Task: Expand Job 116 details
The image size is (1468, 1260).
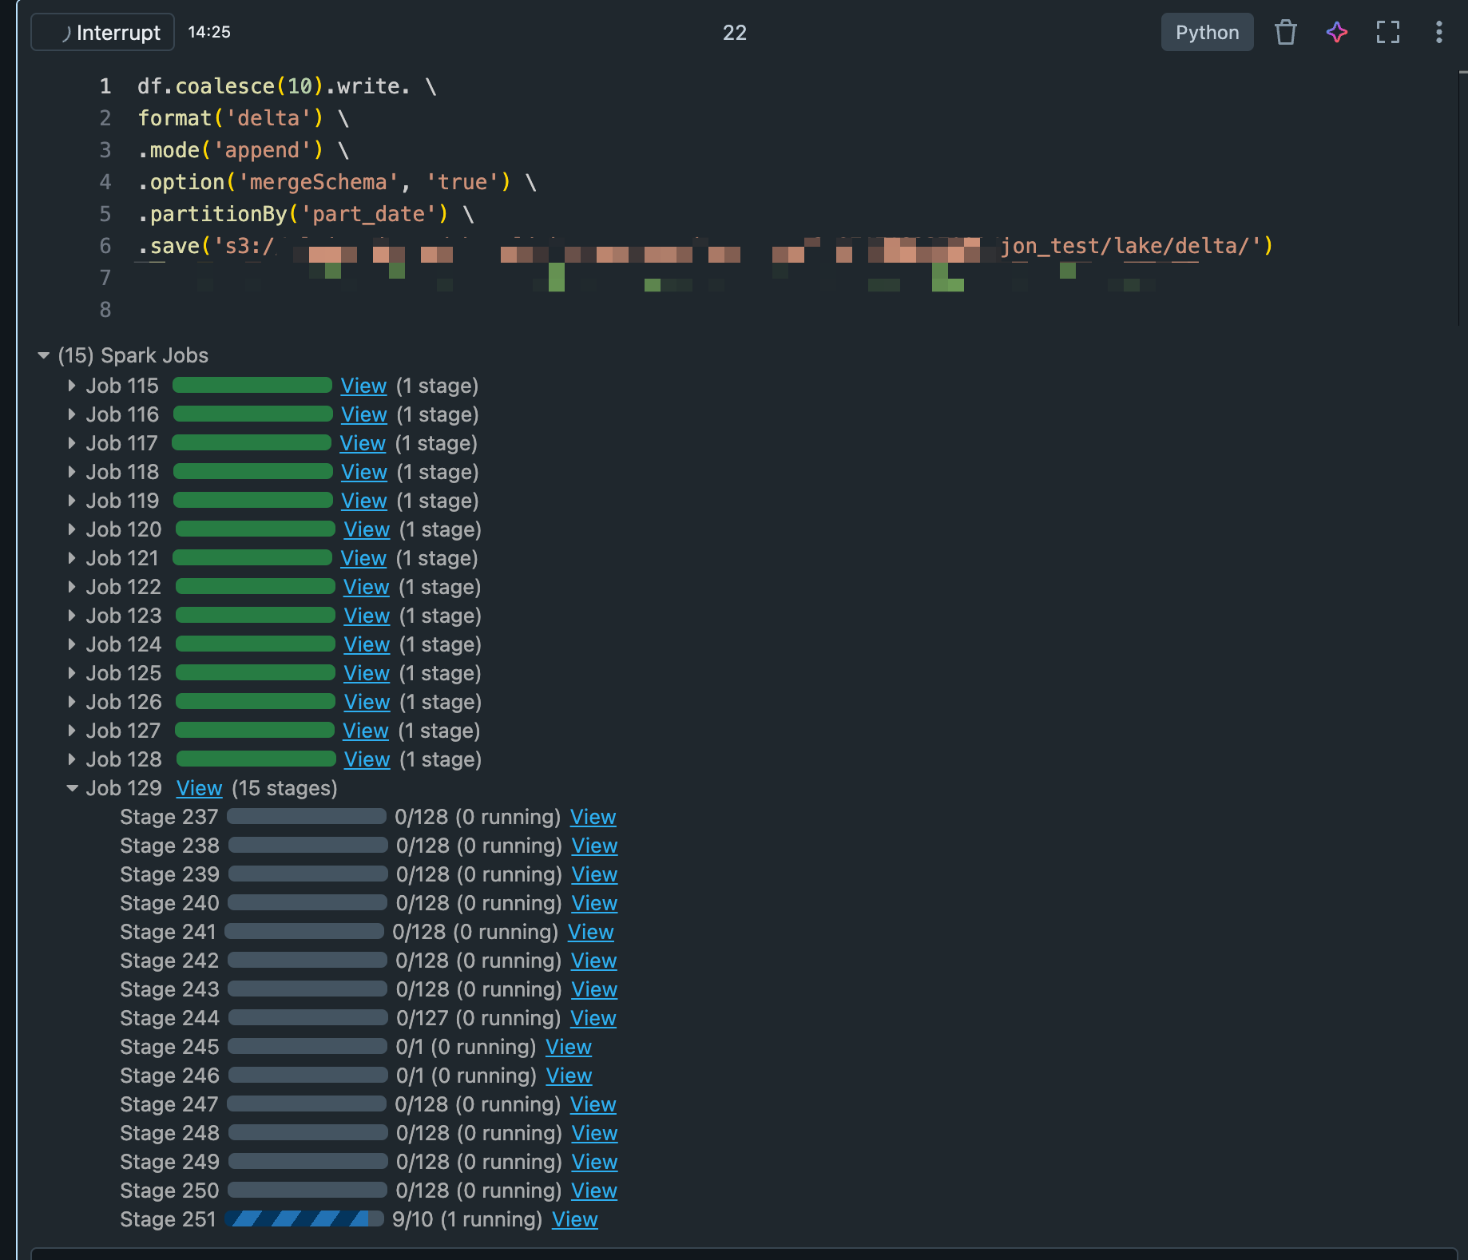Action: (x=72, y=414)
